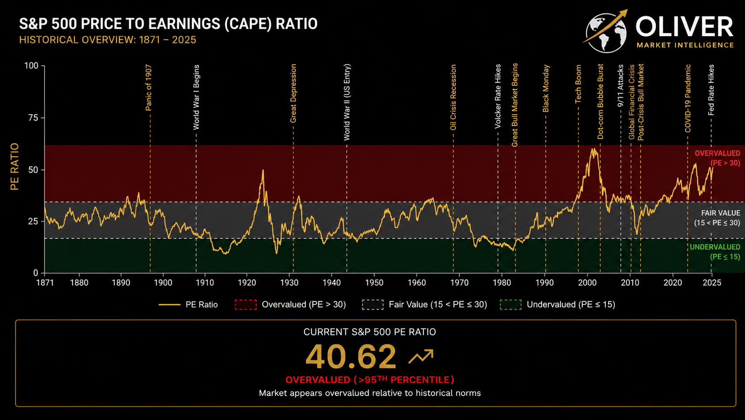Select the World War II (US Entry) label
Viewport: 745px width, 420px height.
pyautogui.click(x=347, y=102)
